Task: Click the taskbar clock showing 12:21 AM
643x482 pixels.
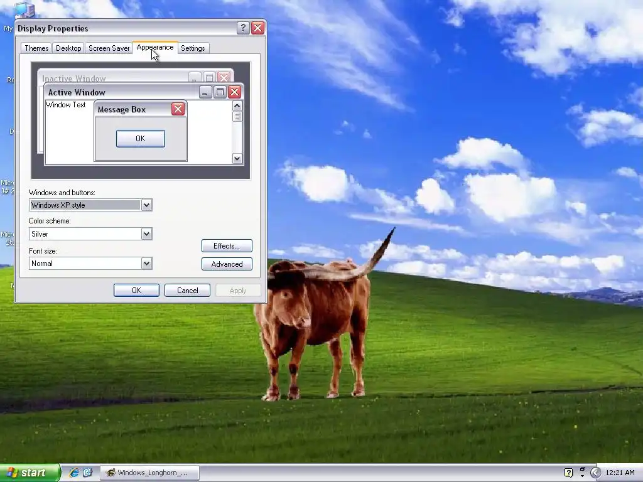Action: pos(620,473)
